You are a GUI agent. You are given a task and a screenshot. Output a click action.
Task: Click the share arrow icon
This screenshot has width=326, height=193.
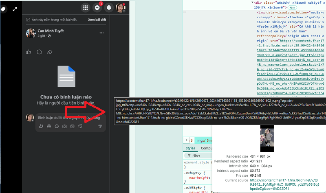click(50, 52)
